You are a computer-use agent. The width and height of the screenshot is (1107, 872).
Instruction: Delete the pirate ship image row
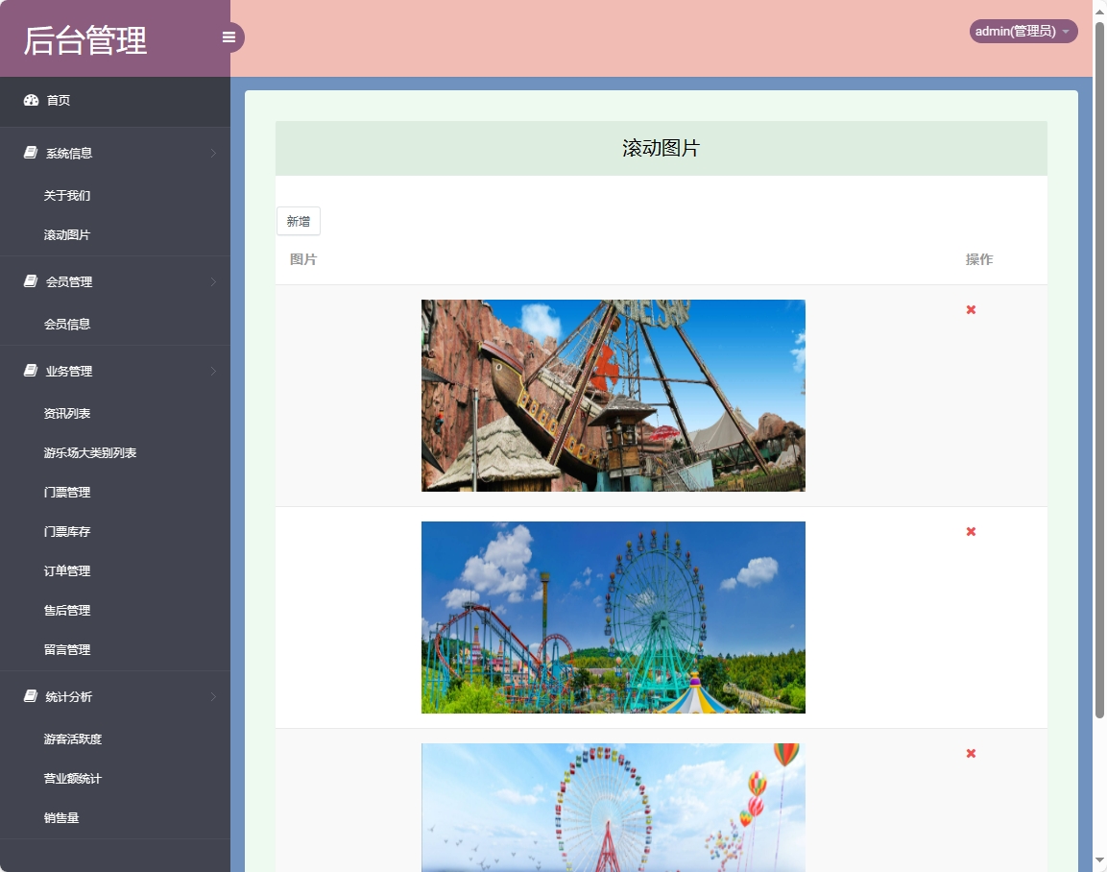pos(971,309)
